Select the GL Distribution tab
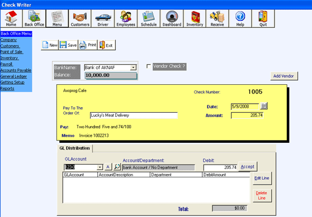The height and width of the screenshot is (217, 312). tap(75, 148)
